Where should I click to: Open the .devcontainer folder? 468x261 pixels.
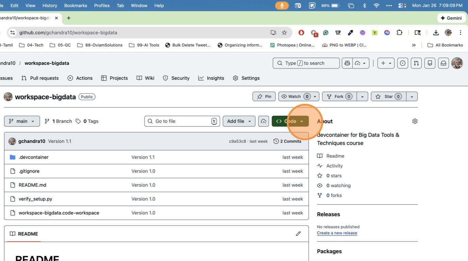(x=33, y=157)
